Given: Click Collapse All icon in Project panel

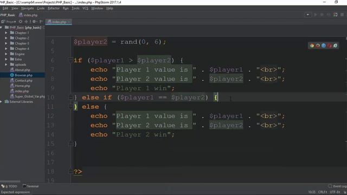Looking at the screenshot, I should [x=27, y=22].
